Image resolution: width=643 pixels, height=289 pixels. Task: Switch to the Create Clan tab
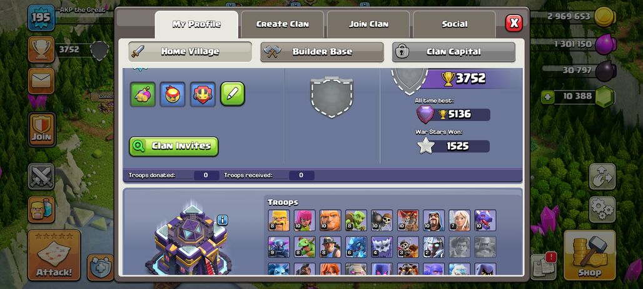(282, 24)
